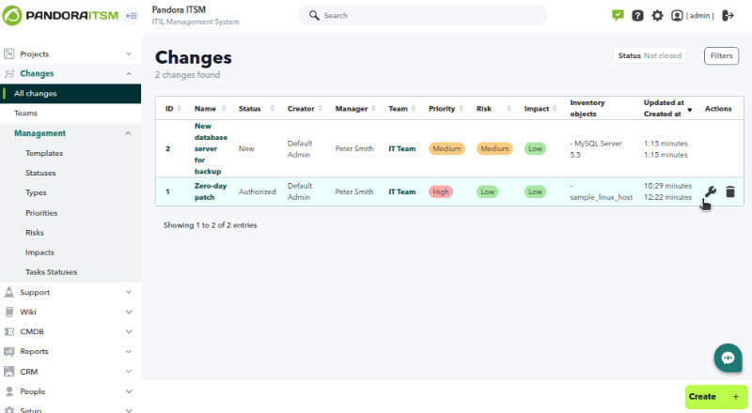Image resolution: width=752 pixels, height=413 pixels.
Task: Open Impacts under Management
Action: pyautogui.click(x=39, y=252)
